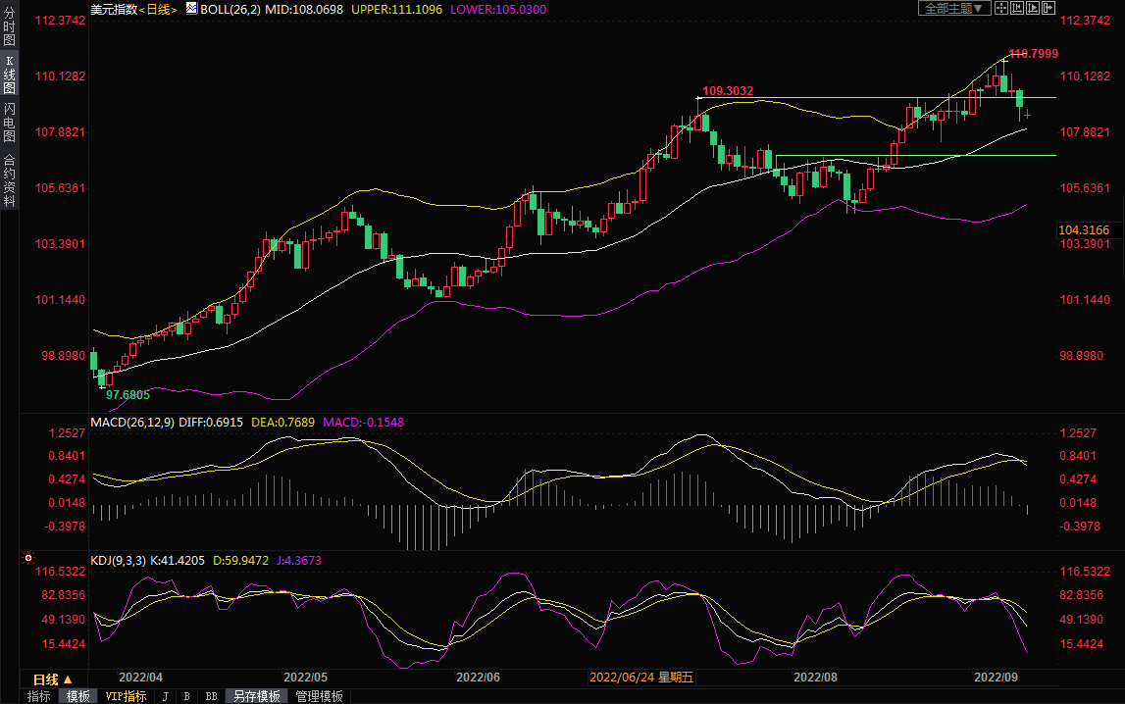Screen dimensions: 1125x704
Task: Click the small chart icon before BOLL
Action: (x=191, y=9)
